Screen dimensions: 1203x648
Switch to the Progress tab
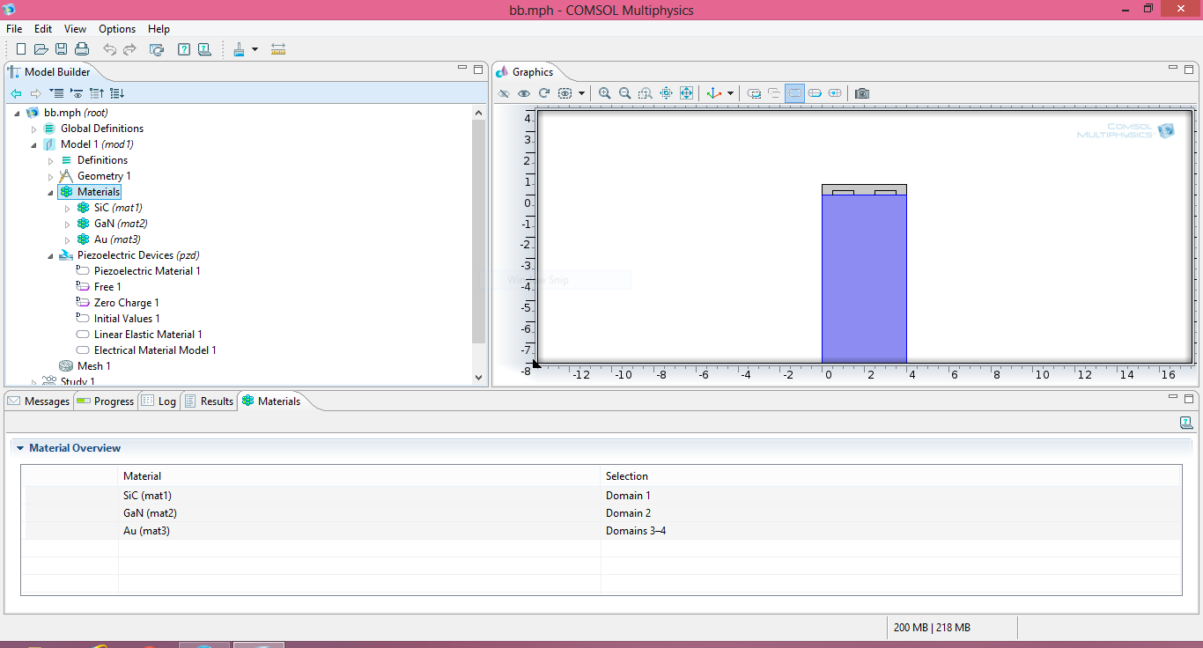tap(105, 401)
